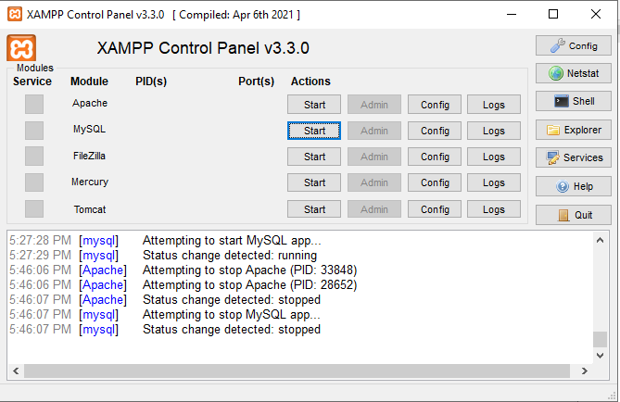Click the large orange XAMPP logo
Viewport: 620px width, 402px height.
tap(21, 48)
